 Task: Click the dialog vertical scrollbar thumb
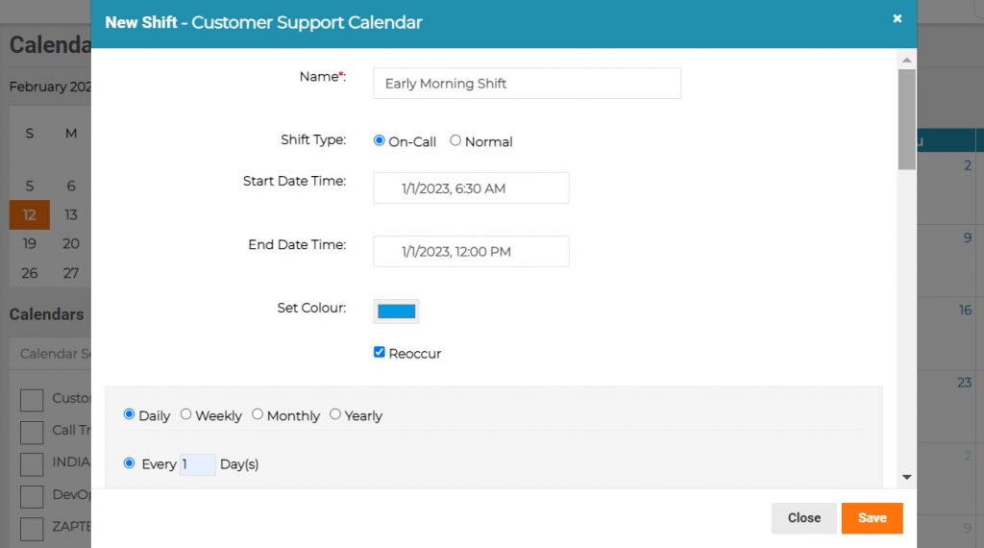pyautogui.click(x=907, y=119)
